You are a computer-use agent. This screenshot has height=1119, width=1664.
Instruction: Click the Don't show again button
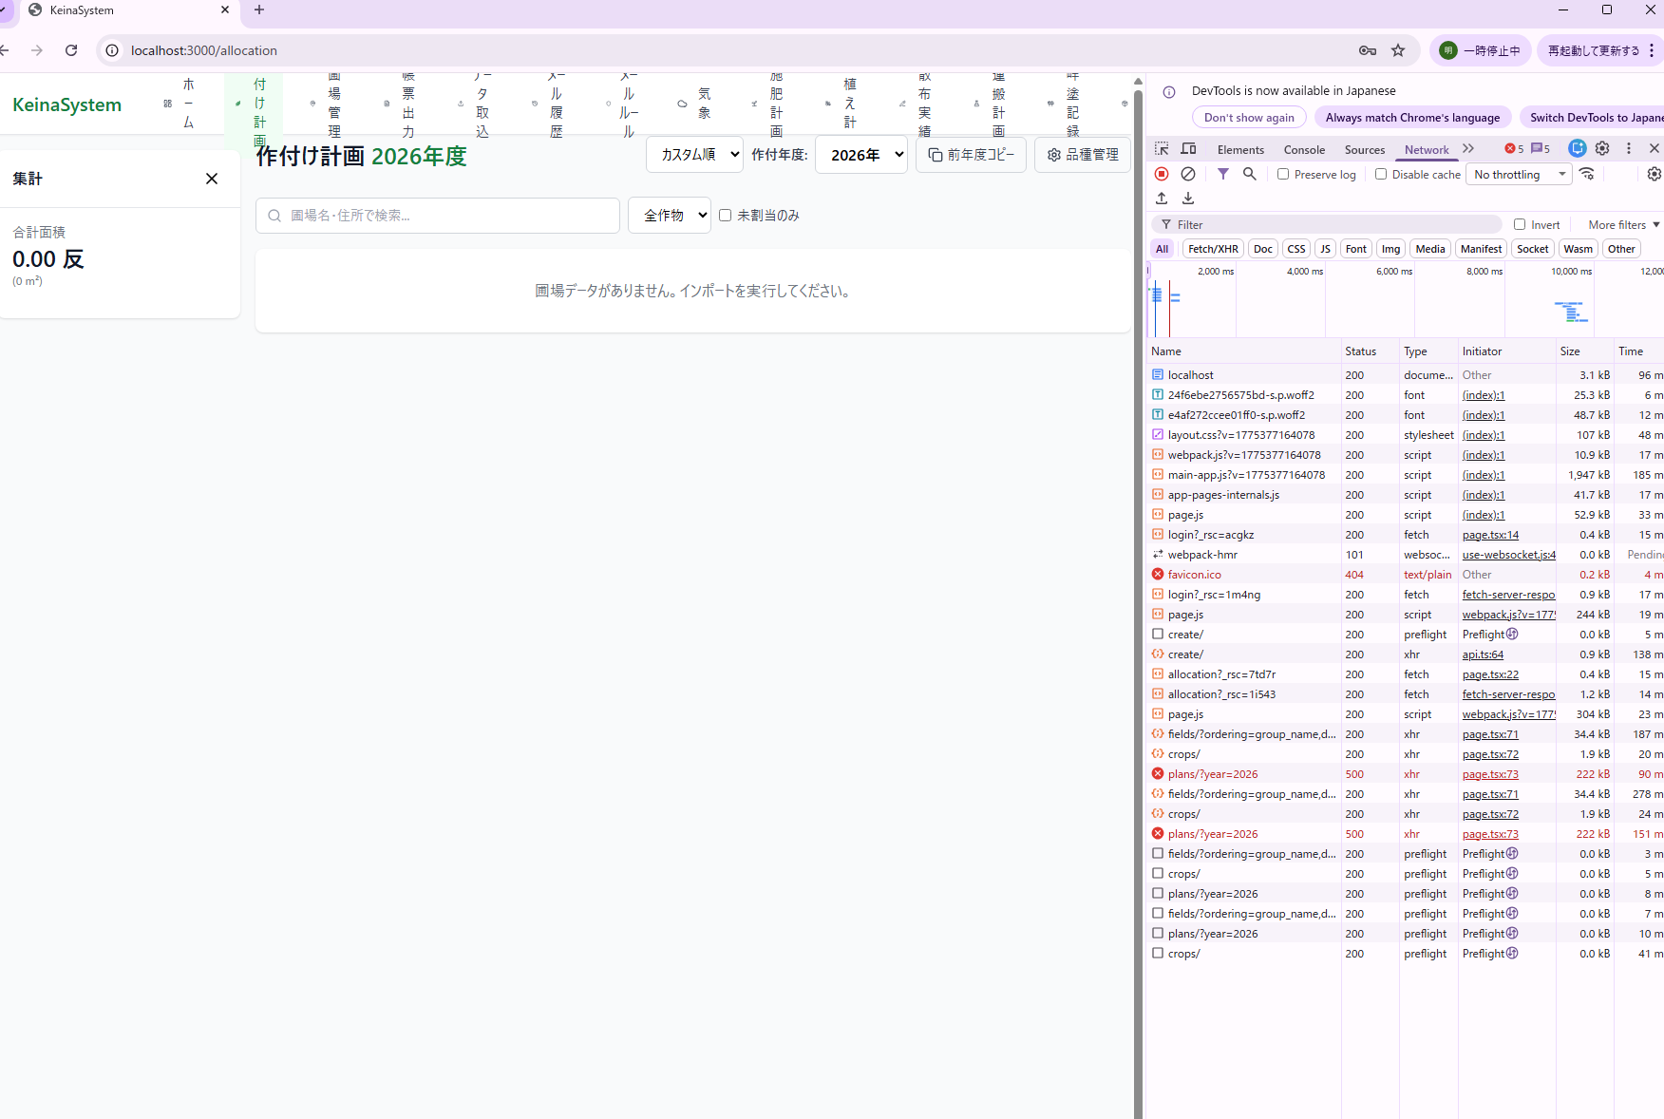coord(1249,118)
